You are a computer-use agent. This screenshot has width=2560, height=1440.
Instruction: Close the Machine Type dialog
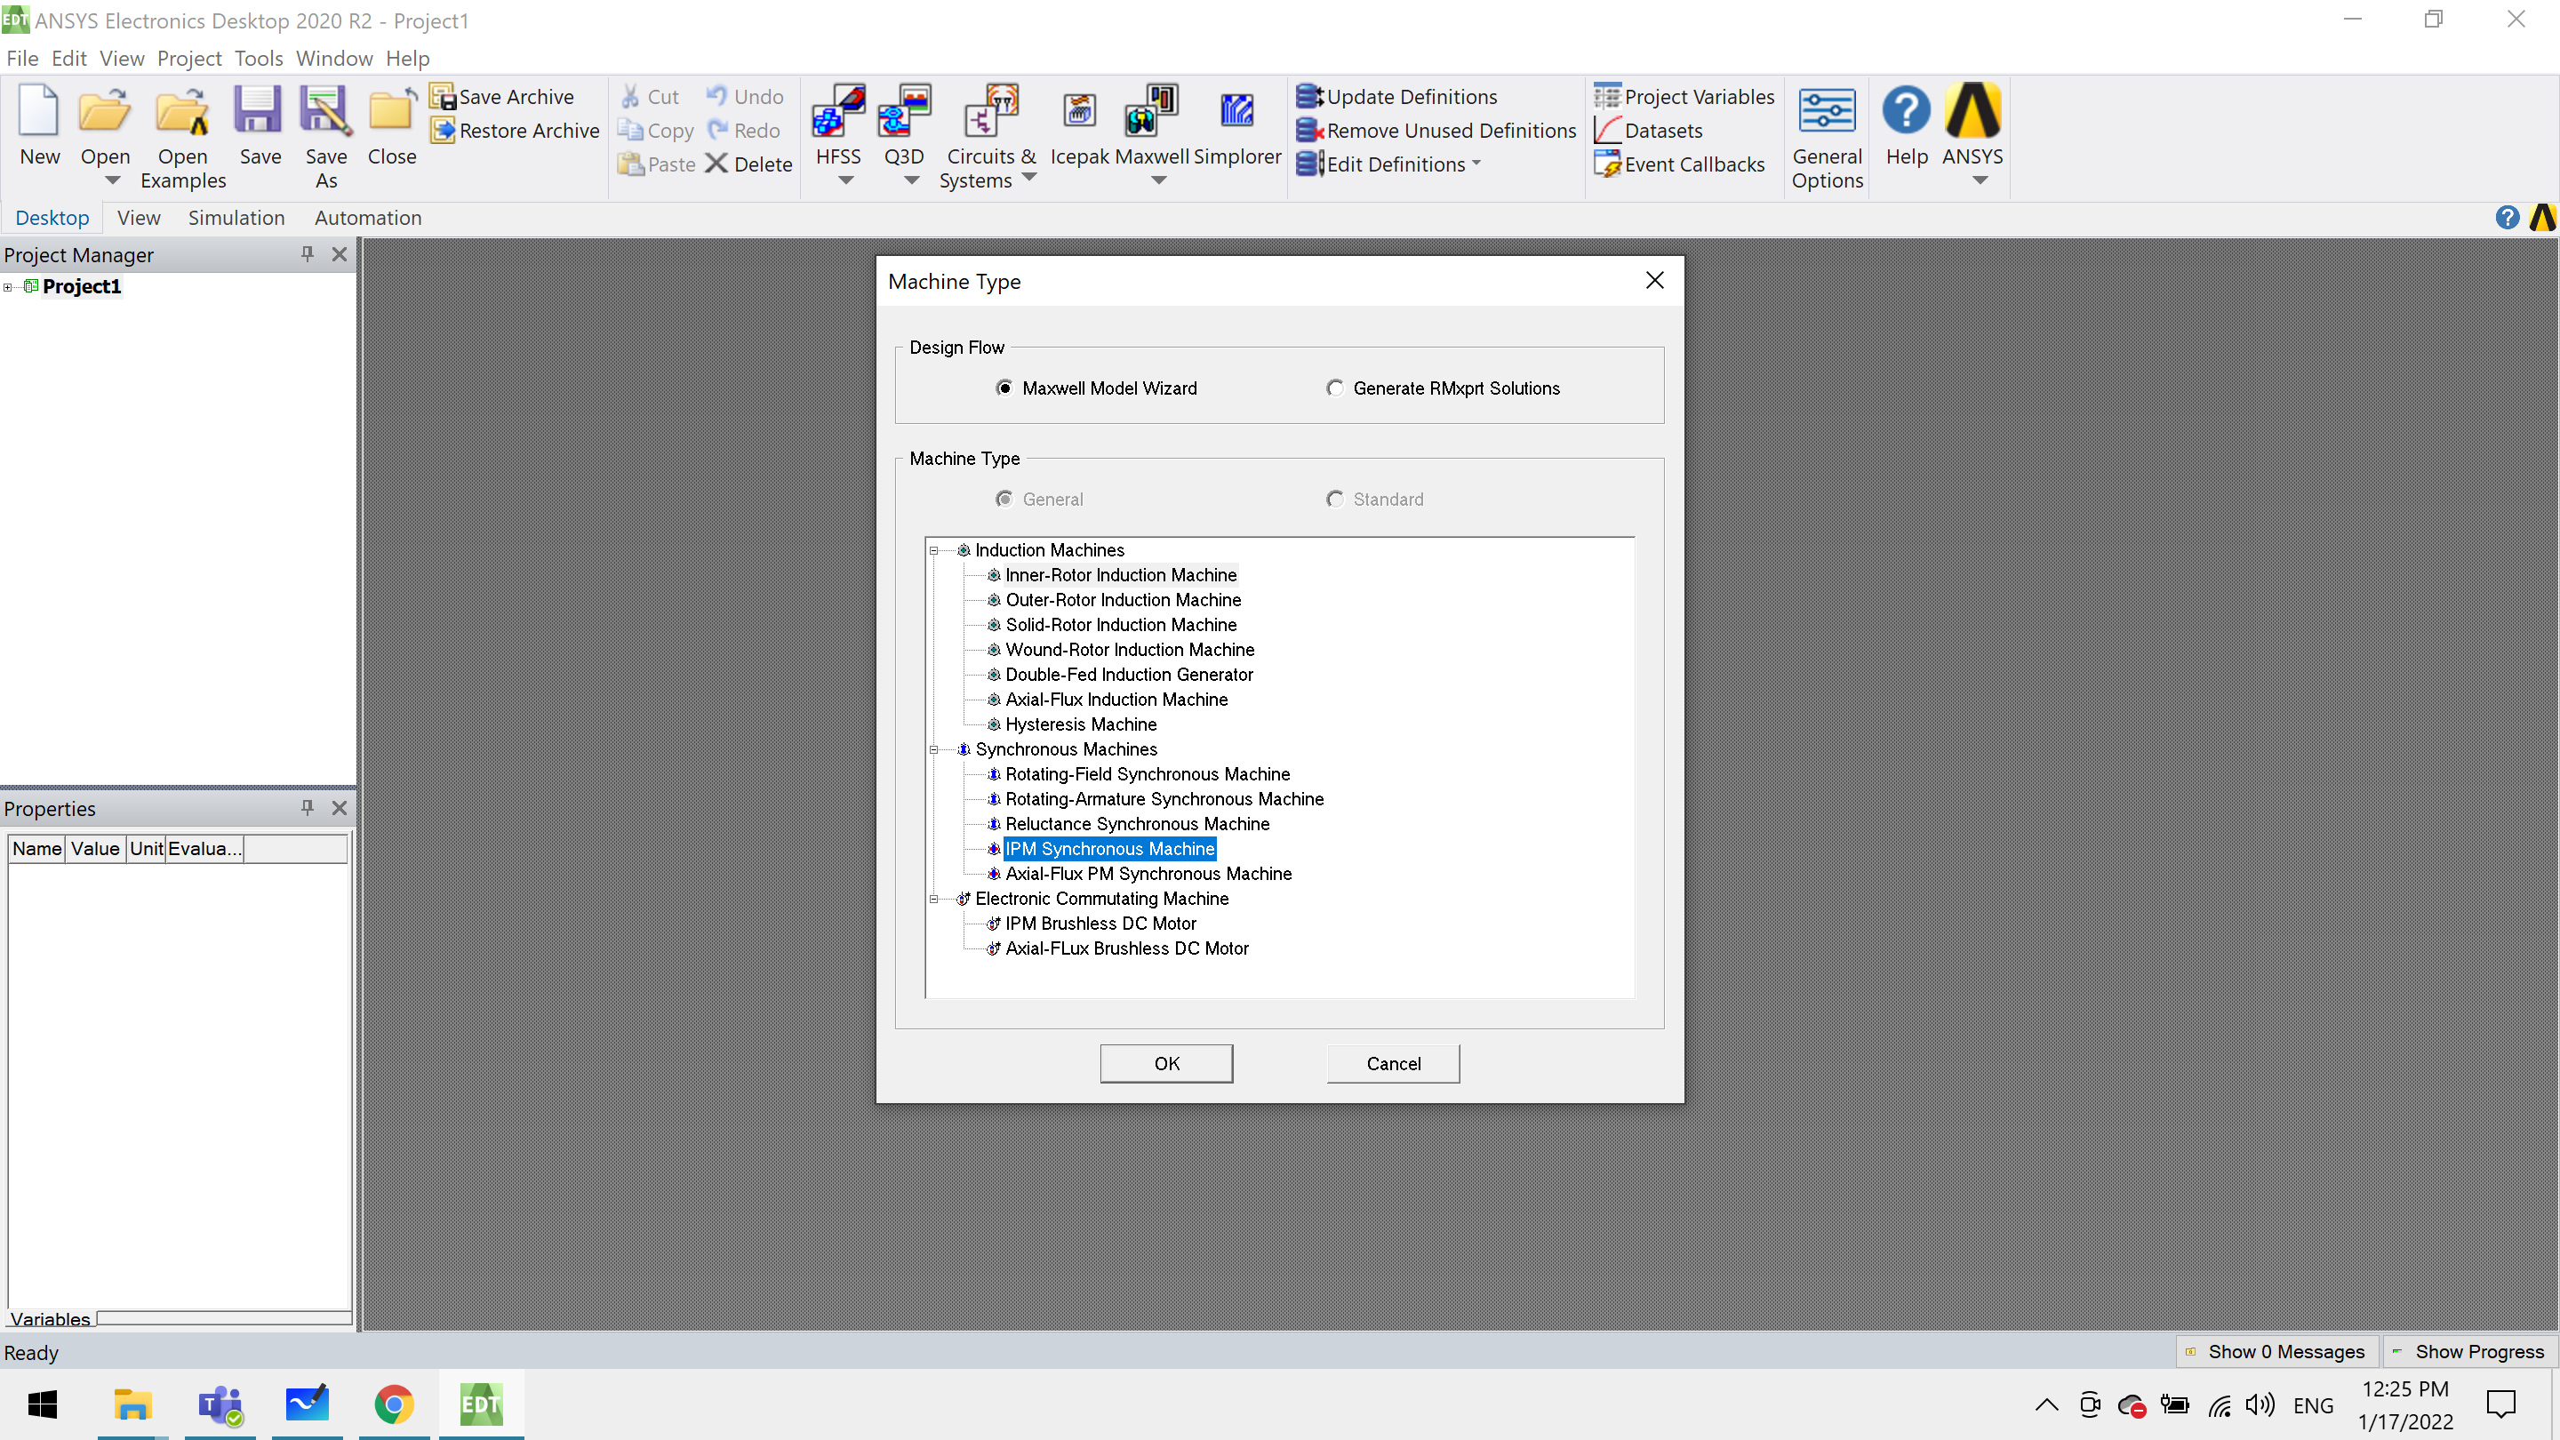pyautogui.click(x=1654, y=281)
